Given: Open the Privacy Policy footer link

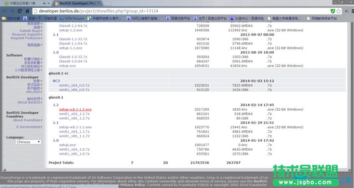Looking at the screenshot, I should (x=132, y=185).
